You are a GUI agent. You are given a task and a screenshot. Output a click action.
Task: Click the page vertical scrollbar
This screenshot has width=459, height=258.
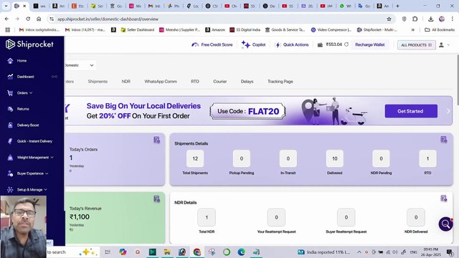tap(458, 79)
